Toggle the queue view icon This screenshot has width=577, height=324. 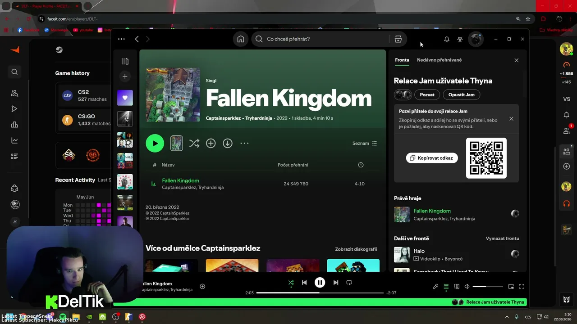point(446,287)
